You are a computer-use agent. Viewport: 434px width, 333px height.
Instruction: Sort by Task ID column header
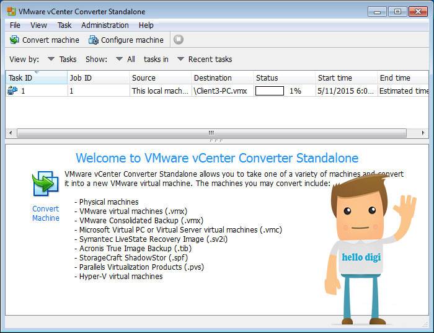coord(36,78)
